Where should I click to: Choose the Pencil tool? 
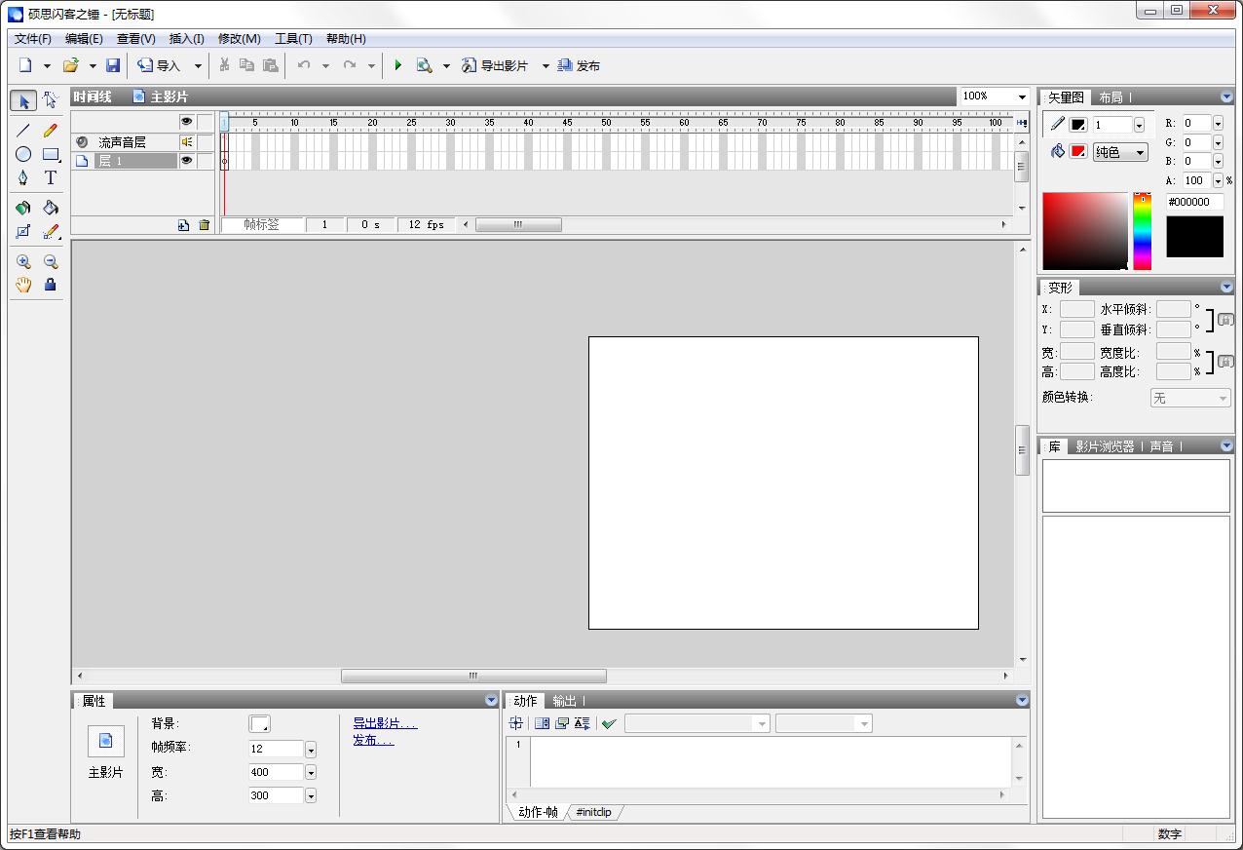point(51,130)
